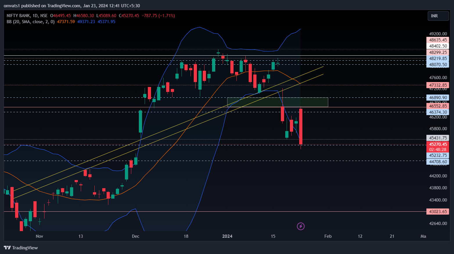454x254 pixels.
Task: Click the BB (20, SMA, close, 2, 0) legend
Action: (30, 22)
